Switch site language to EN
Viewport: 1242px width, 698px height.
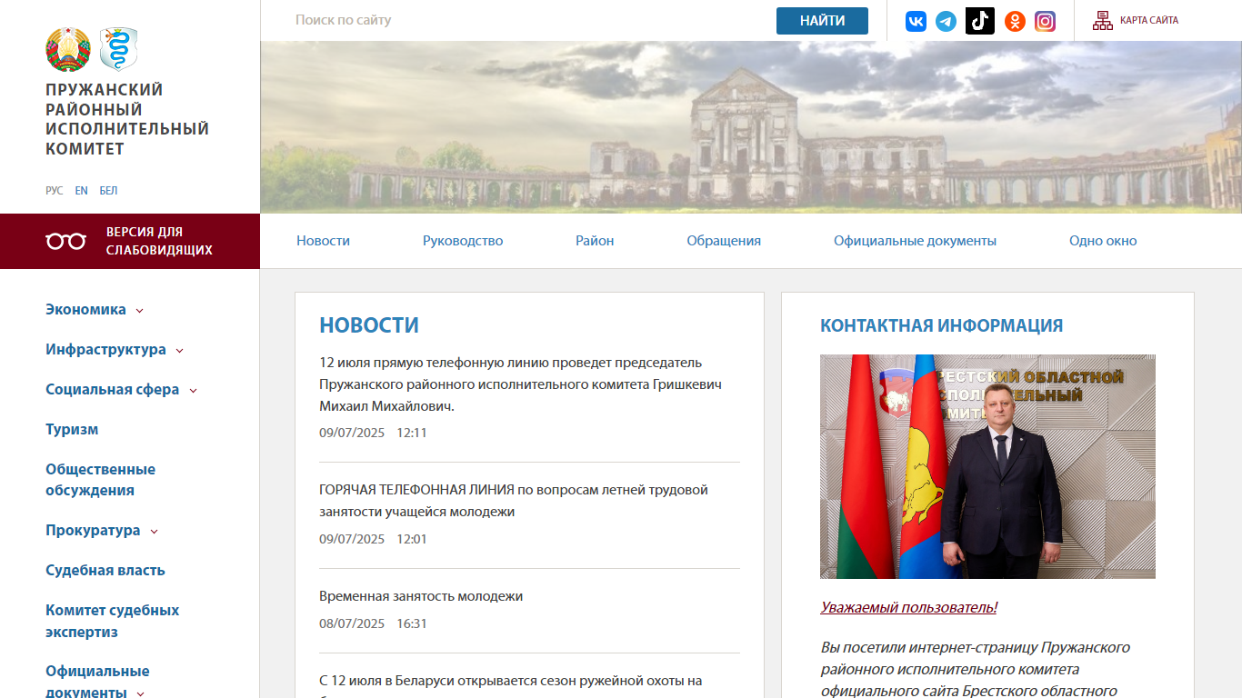click(x=82, y=191)
